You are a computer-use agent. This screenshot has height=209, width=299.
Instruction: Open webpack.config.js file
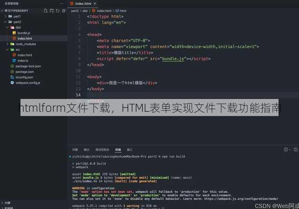(x=28, y=83)
